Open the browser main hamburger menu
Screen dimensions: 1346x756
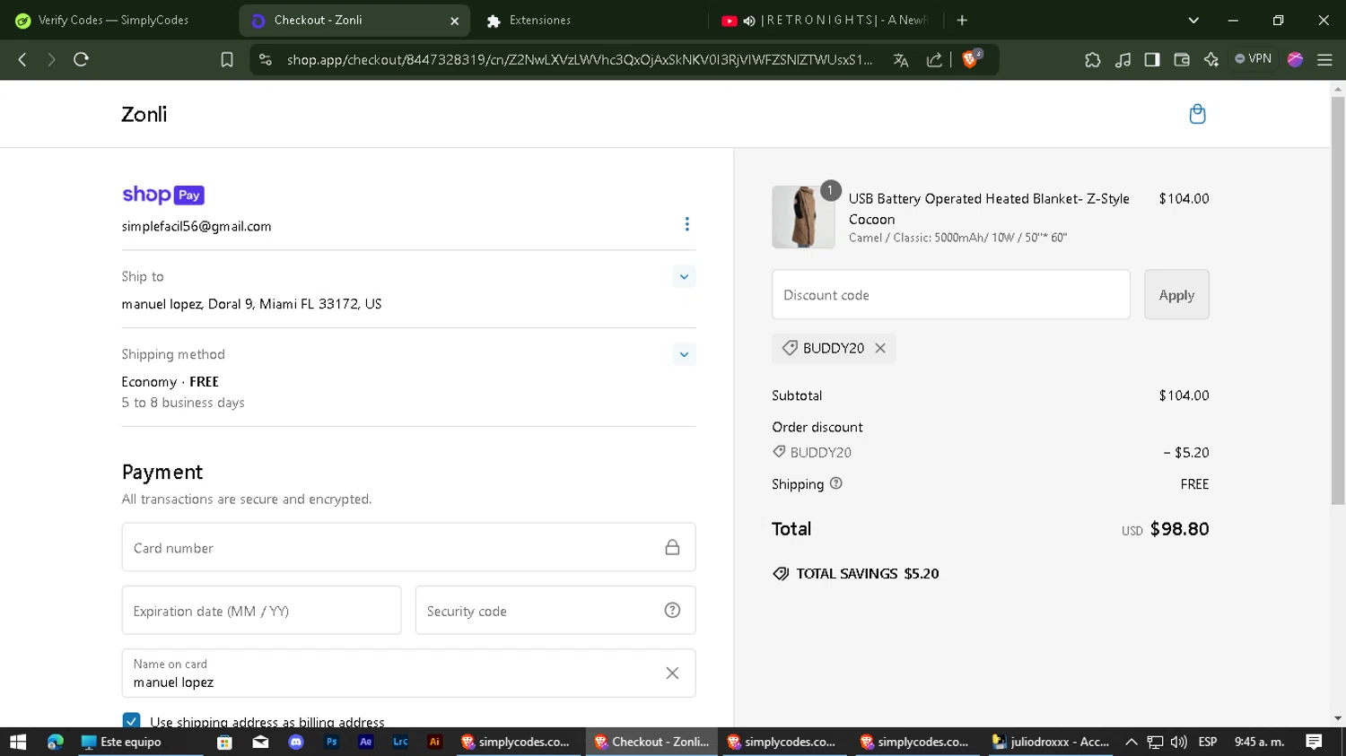click(1324, 59)
